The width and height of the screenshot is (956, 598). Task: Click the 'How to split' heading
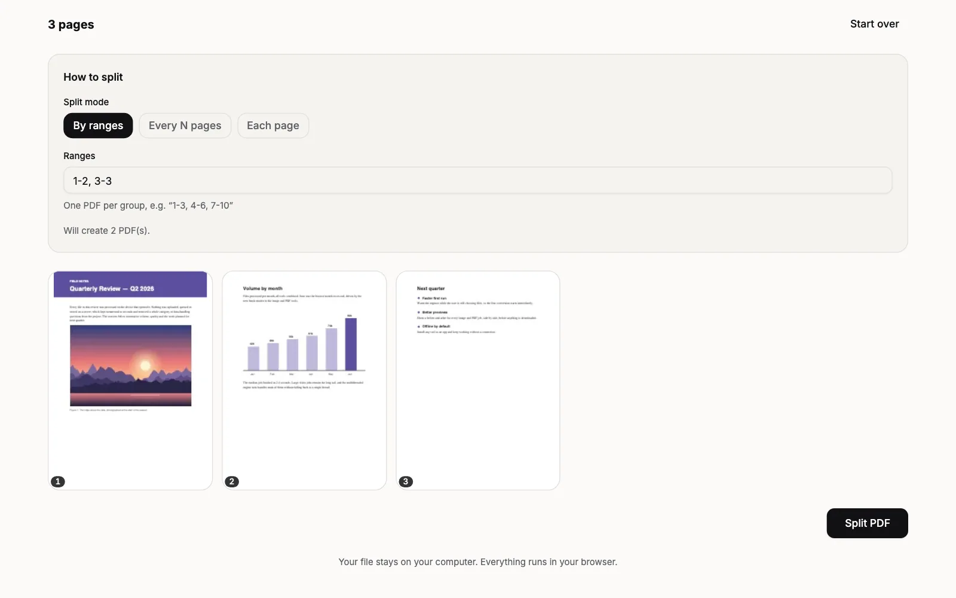[x=93, y=77]
